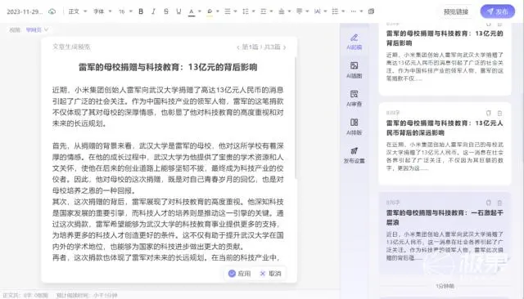Apply the yellow highlight color icon

coord(210,11)
